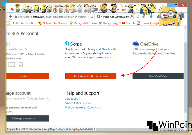Click the Manage account > button
The height and width of the screenshot is (135, 192).
(x=28, y=118)
